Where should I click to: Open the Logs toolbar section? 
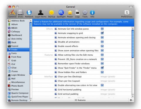pos(77,14)
